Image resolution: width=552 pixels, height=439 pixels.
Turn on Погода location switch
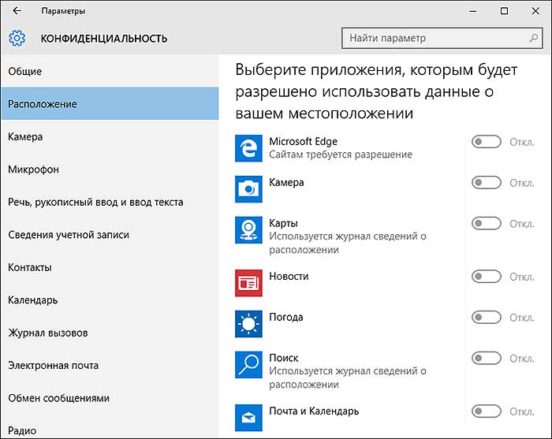coord(487,318)
